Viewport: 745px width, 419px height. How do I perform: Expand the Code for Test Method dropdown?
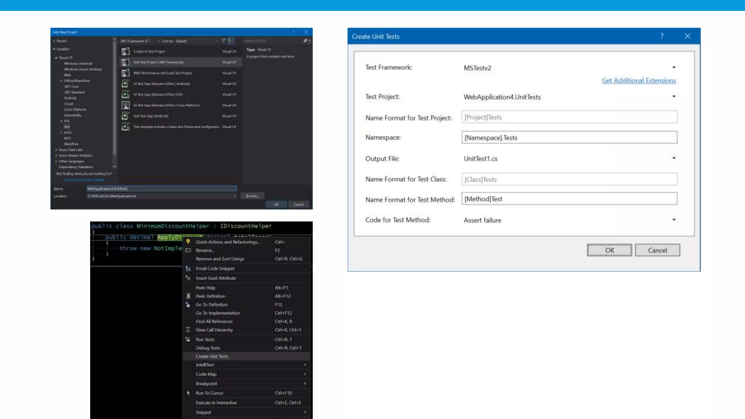pos(674,220)
